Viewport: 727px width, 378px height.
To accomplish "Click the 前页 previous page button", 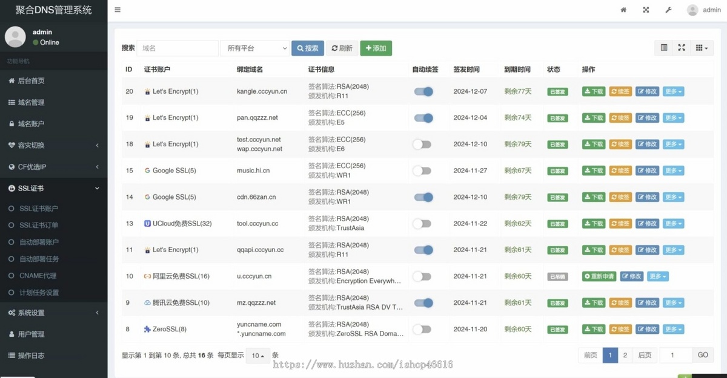I will click(591, 355).
